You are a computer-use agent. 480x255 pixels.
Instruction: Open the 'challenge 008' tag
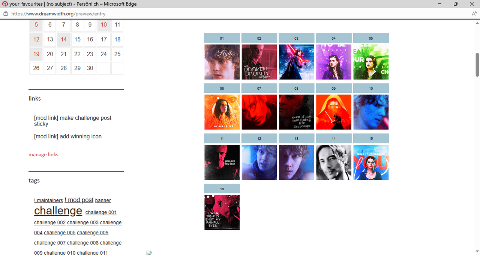(83, 243)
